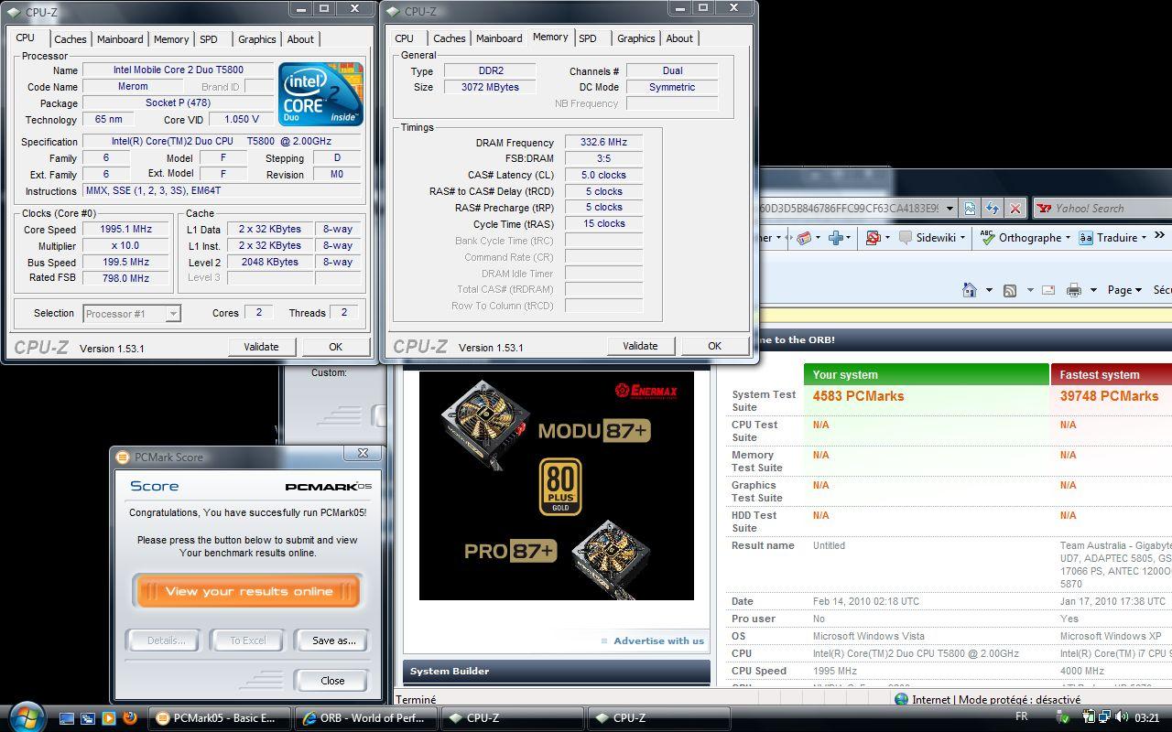Click FR language indicator in taskbar
The height and width of the screenshot is (732, 1172).
click(x=1022, y=717)
